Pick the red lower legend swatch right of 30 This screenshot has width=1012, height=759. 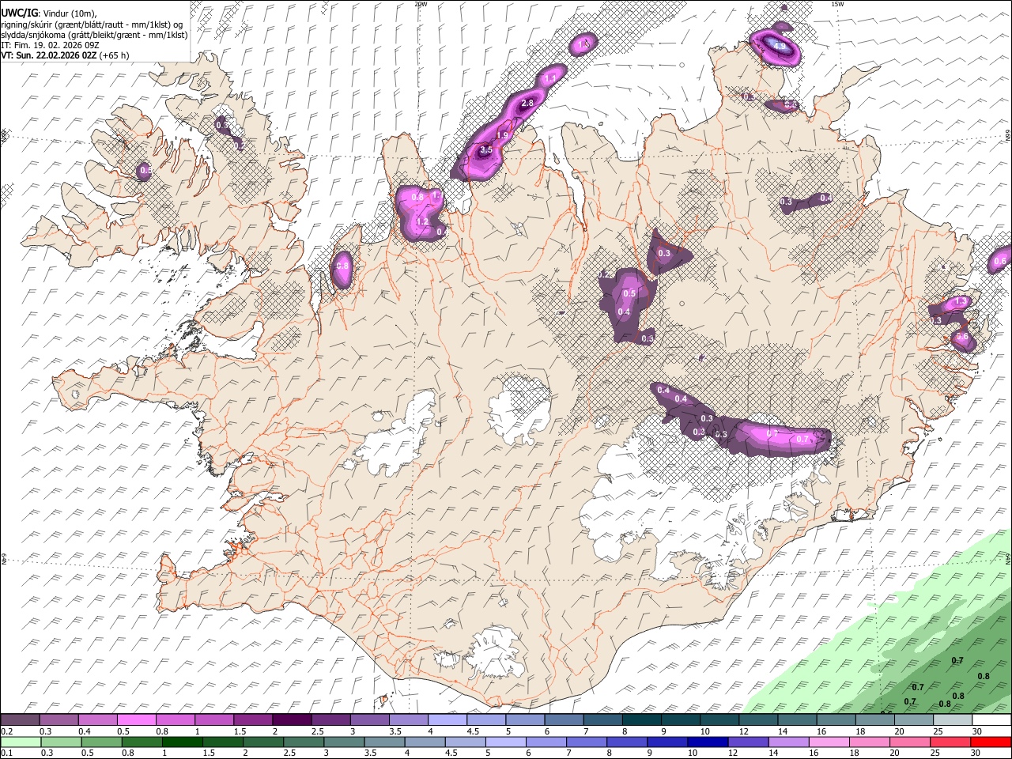pyautogui.click(x=991, y=742)
